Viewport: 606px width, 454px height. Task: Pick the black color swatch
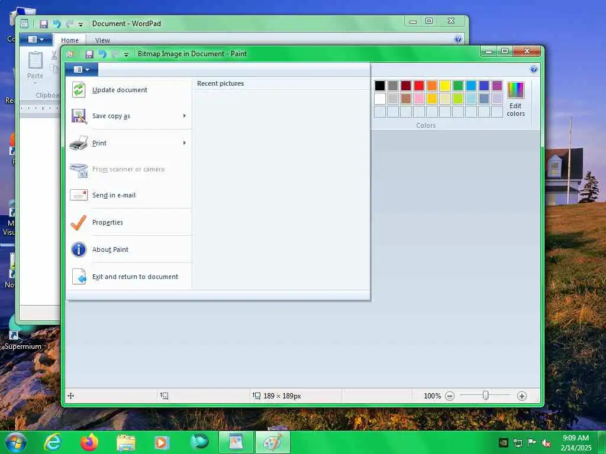380,86
